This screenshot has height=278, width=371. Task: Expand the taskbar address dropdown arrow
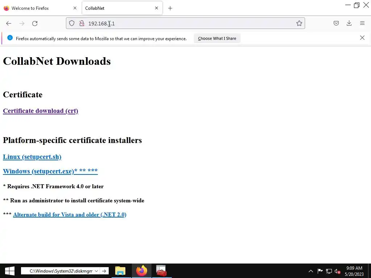coord(96,271)
